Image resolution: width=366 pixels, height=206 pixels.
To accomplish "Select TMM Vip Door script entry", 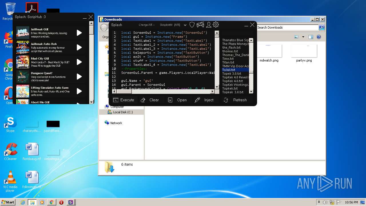I will pos(236,66).
